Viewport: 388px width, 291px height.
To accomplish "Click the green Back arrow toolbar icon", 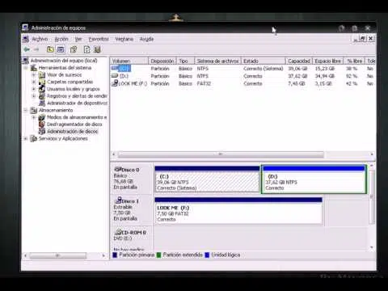I will coord(27,49).
